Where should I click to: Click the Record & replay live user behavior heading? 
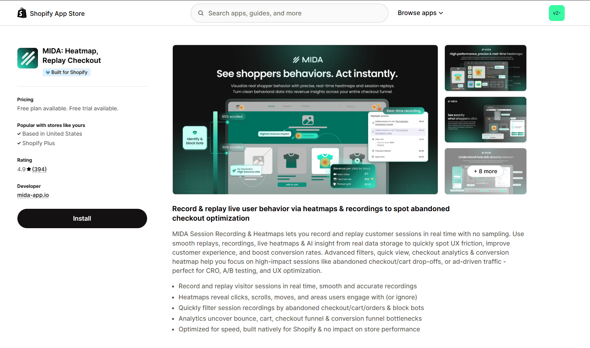tap(311, 214)
